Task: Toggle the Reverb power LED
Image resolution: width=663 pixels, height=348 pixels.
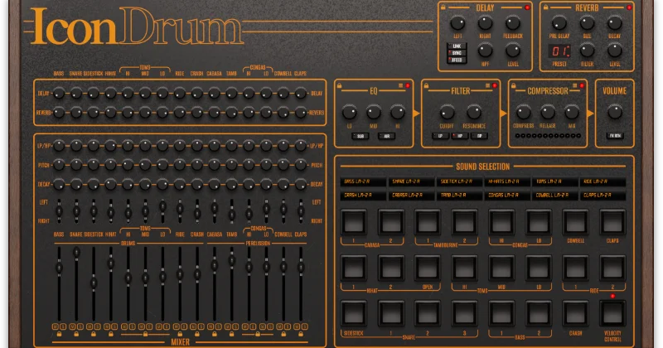Action: (629, 7)
